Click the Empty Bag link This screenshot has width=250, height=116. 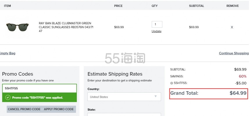click(7, 53)
